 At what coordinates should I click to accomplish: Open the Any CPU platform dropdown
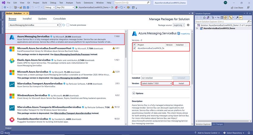(x=65, y=7)
